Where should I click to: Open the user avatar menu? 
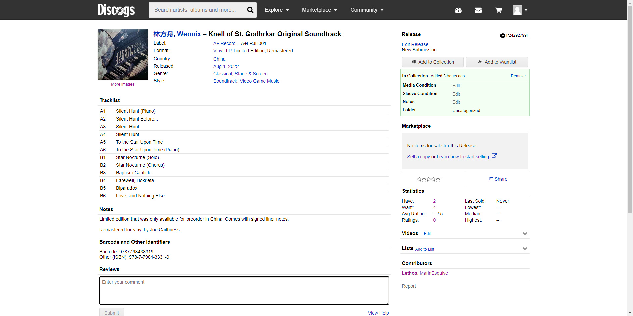(x=520, y=10)
